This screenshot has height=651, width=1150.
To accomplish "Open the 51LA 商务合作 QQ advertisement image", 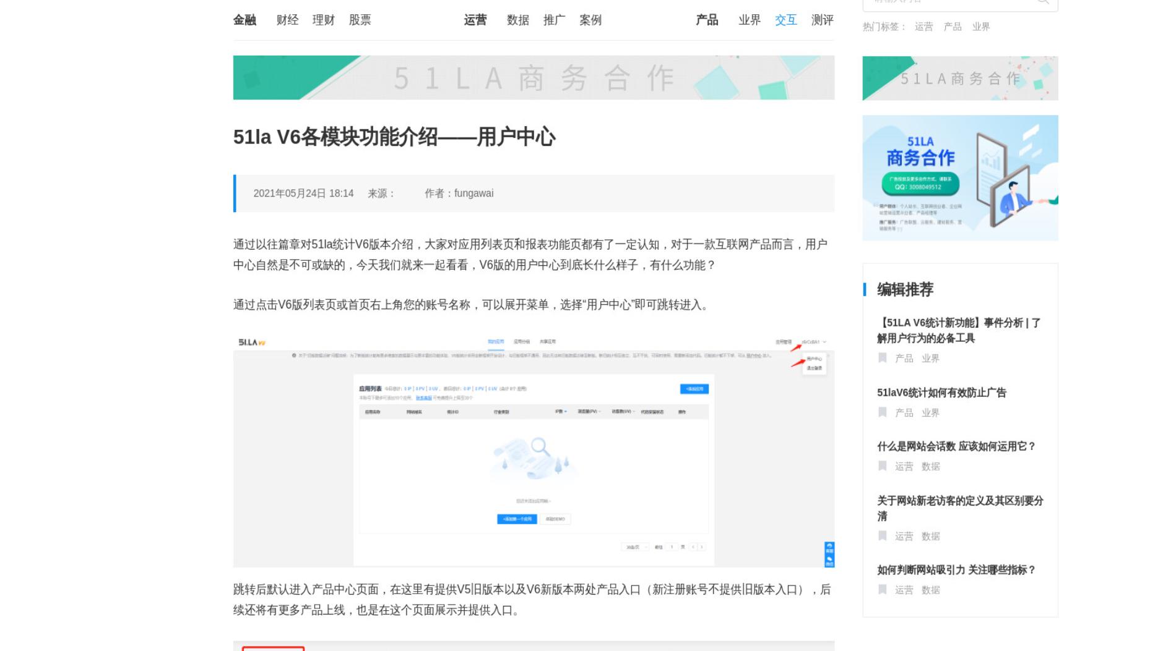I will [x=960, y=178].
